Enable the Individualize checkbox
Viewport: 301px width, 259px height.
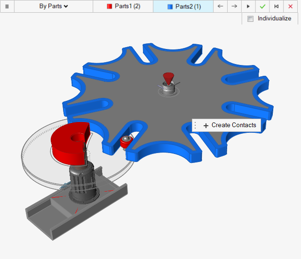[x=250, y=19]
